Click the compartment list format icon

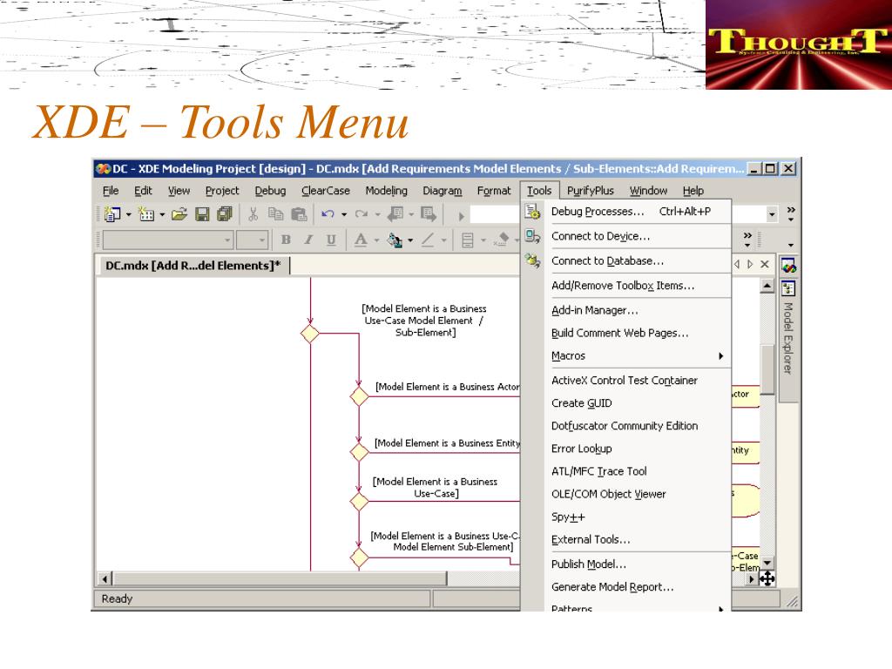[x=468, y=240]
